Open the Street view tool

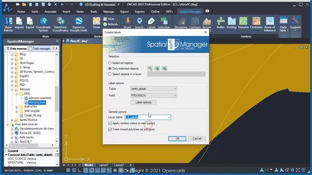(x=127, y=23)
